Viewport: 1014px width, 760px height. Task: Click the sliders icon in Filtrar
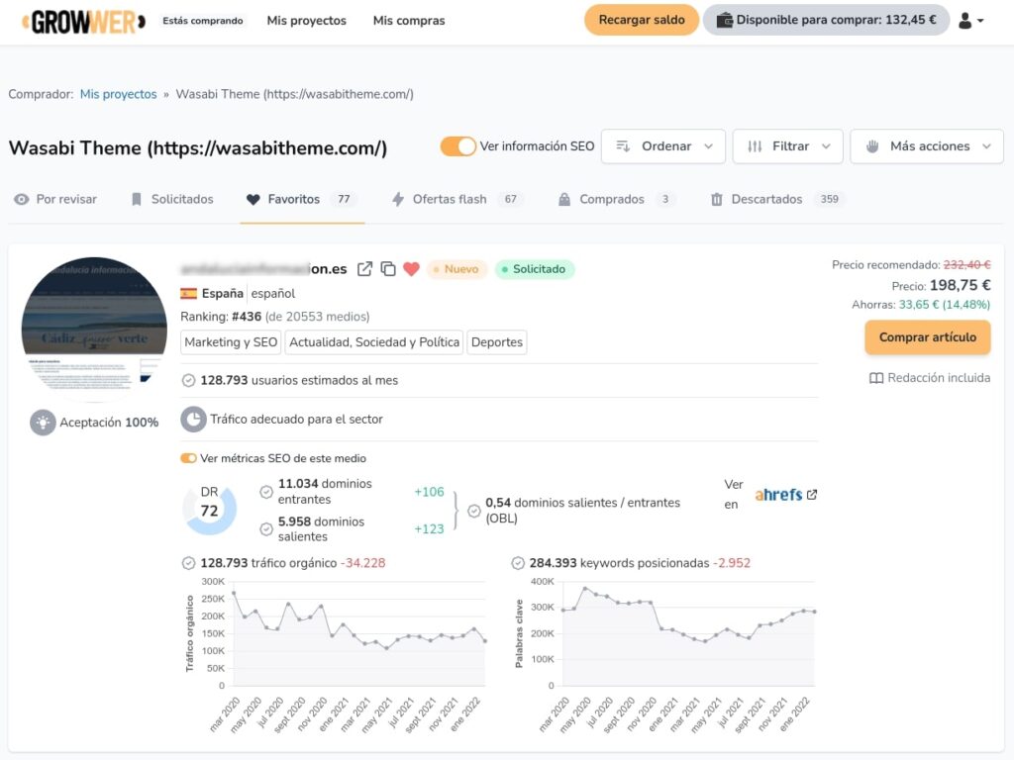pyautogui.click(x=755, y=146)
